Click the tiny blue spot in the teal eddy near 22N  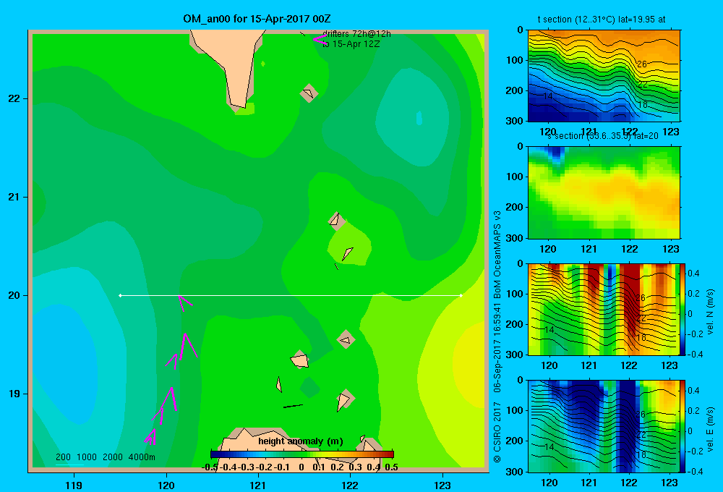tap(419, 118)
